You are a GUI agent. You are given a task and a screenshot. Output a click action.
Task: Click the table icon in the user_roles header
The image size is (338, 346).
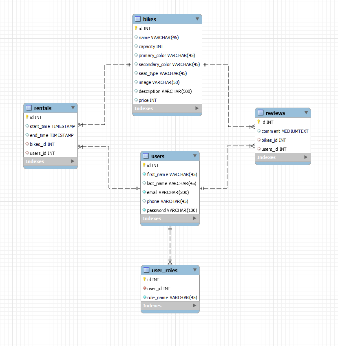pos(146,270)
